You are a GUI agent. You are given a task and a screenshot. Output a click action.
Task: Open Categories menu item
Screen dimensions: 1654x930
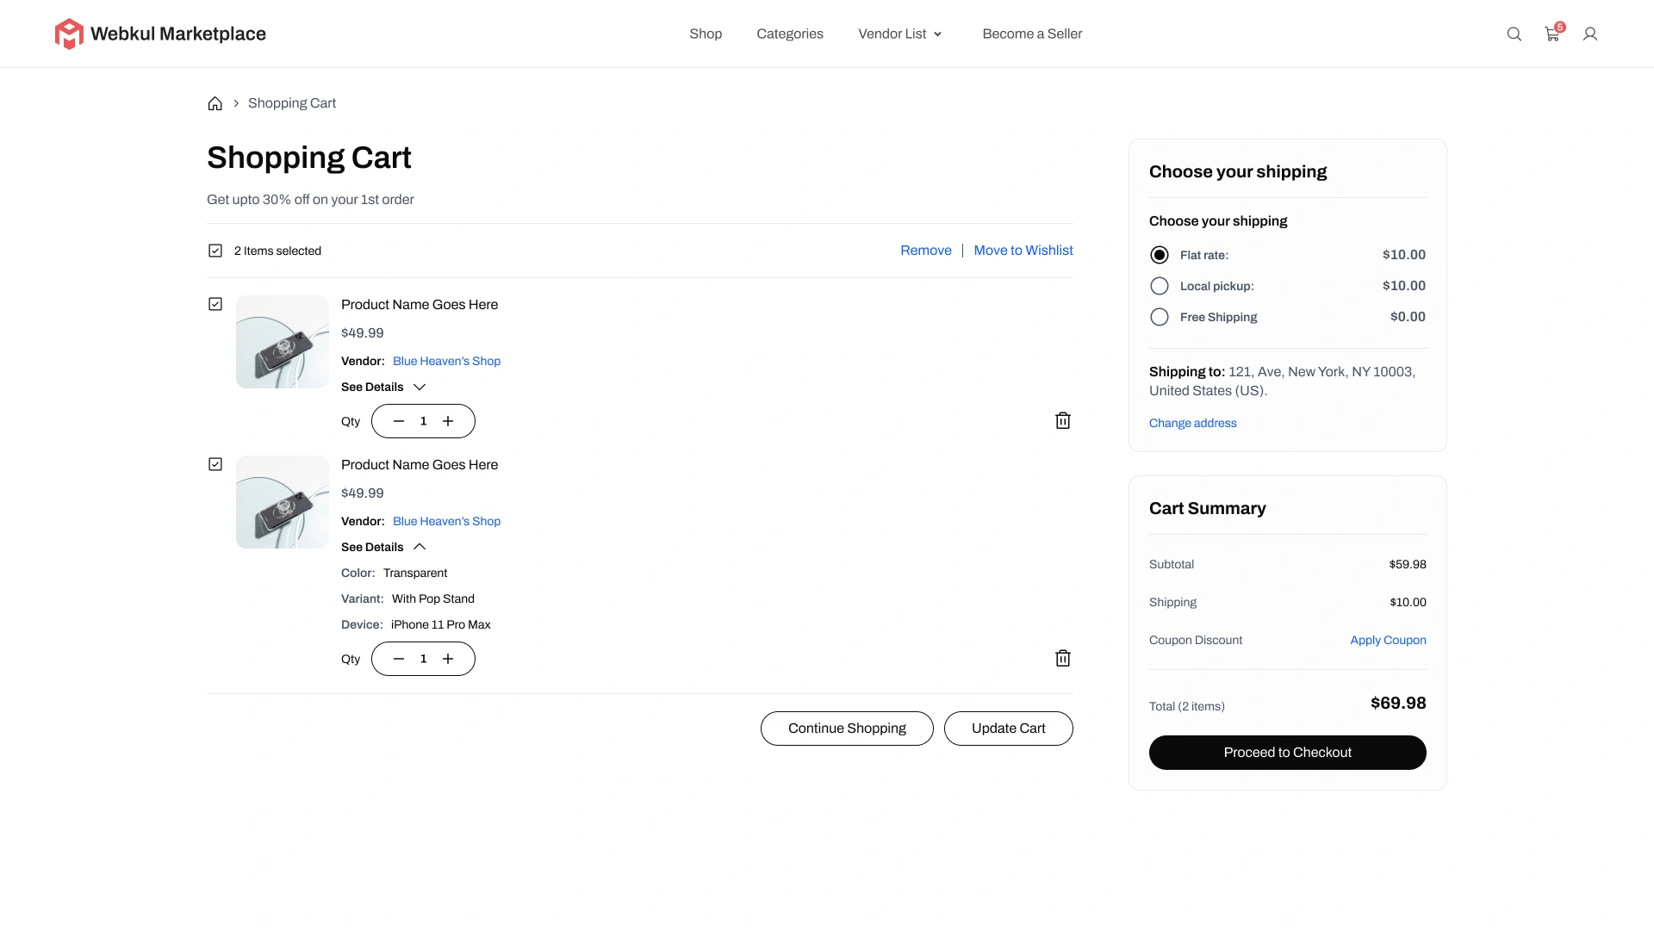790,34
